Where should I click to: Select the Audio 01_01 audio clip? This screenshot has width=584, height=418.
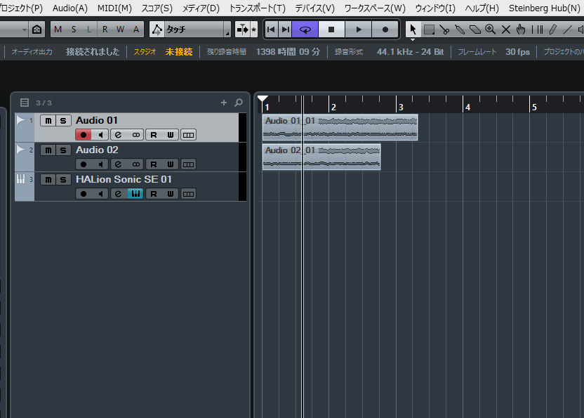click(x=340, y=127)
